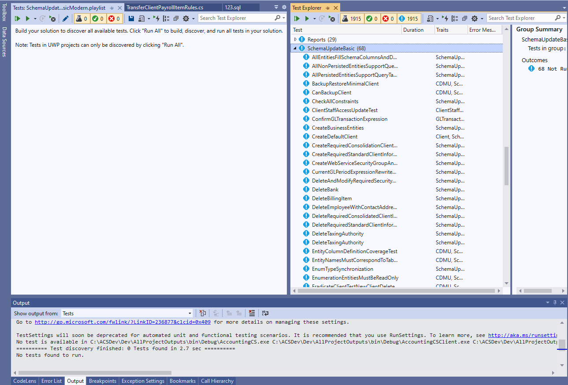Click the playlist icon in playlist window toolbar

141,19
